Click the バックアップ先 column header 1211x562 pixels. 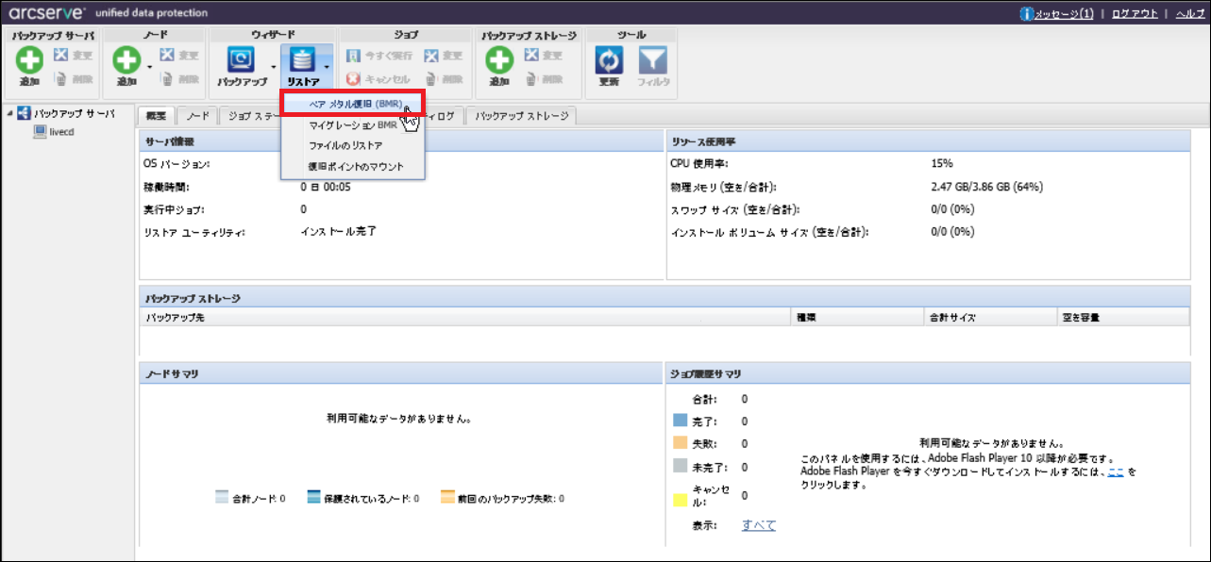[464, 317]
